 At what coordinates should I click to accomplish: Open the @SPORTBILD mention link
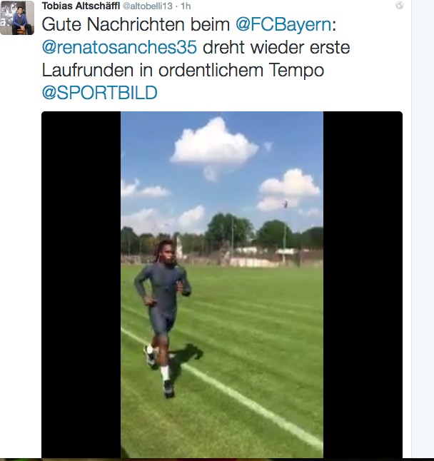(x=100, y=93)
